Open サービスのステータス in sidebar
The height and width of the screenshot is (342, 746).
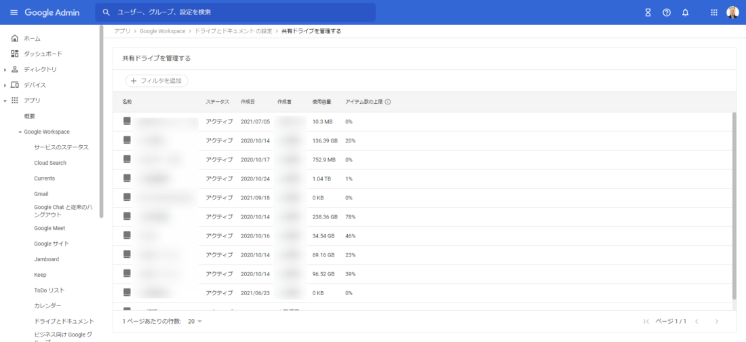click(61, 147)
